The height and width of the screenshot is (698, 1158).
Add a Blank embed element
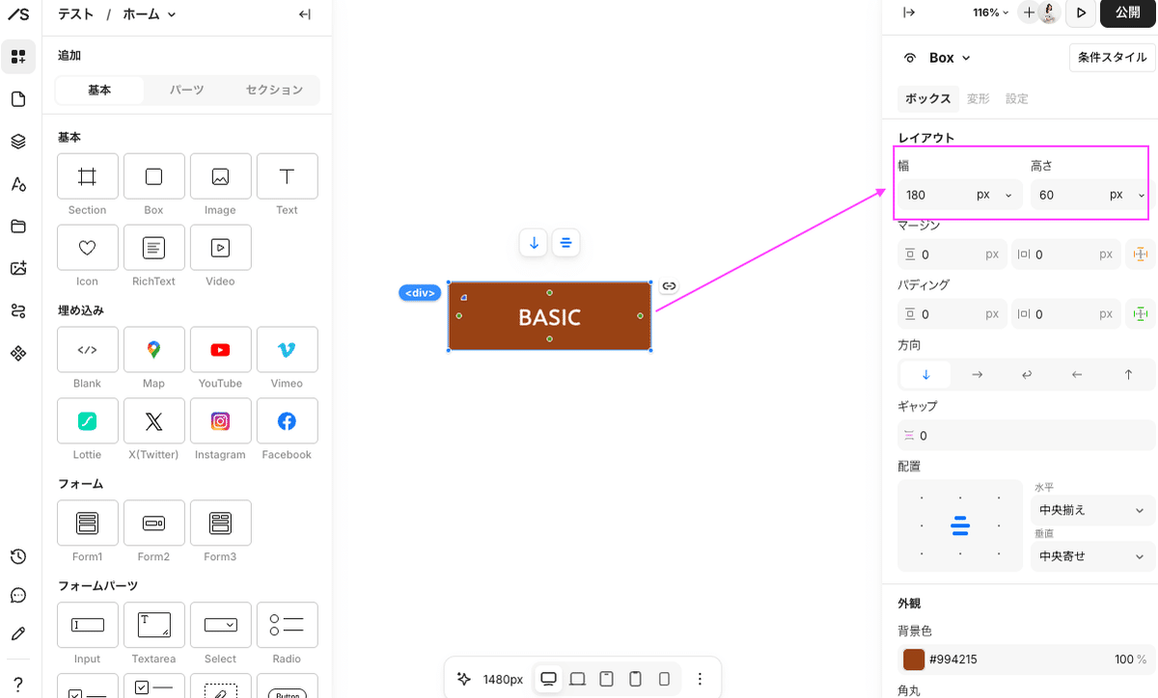click(x=88, y=350)
